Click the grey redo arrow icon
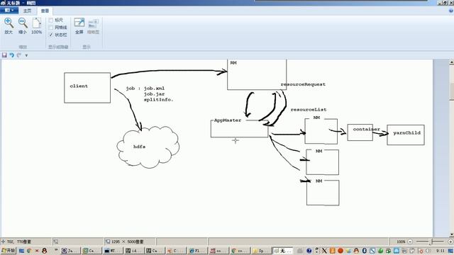The width and height of the screenshot is (454, 255). [x=19, y=55]
